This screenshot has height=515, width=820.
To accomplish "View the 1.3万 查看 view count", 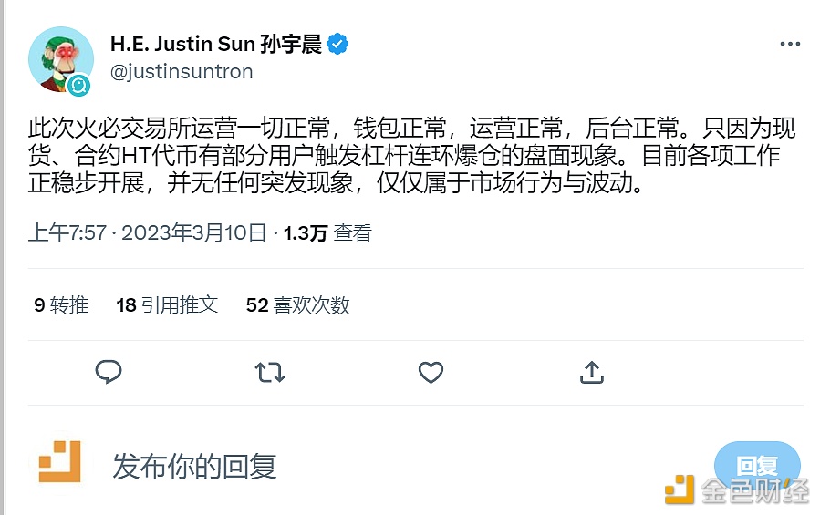I will coord(327,233).
